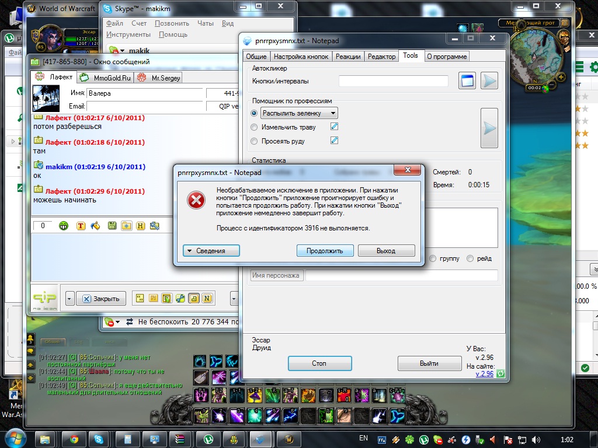Click the green refresh icon next to v.2.96
The width and height of the screenshot is (598, 448).
pos(500,374)
